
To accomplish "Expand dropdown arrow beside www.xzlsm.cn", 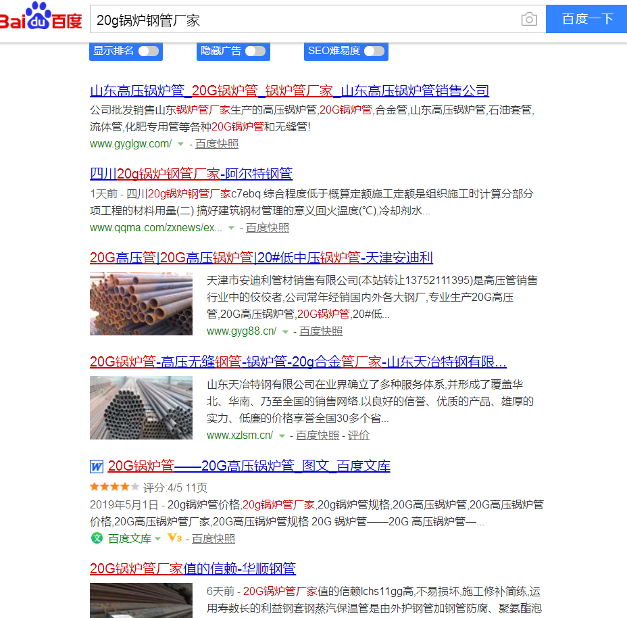I will tap(282, 436).
